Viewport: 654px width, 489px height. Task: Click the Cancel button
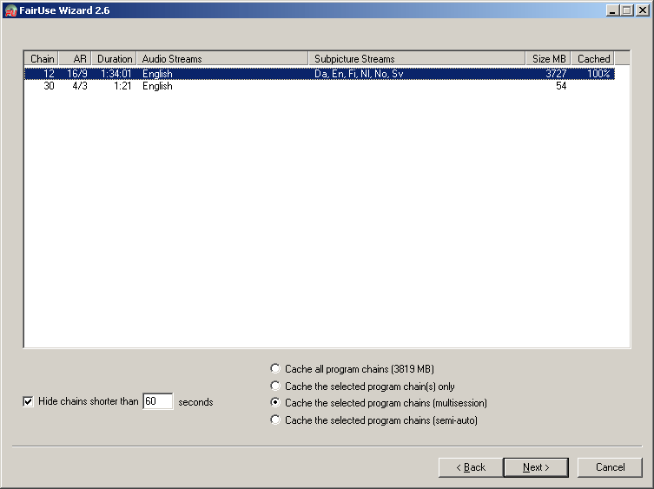(x=610, y=467)
